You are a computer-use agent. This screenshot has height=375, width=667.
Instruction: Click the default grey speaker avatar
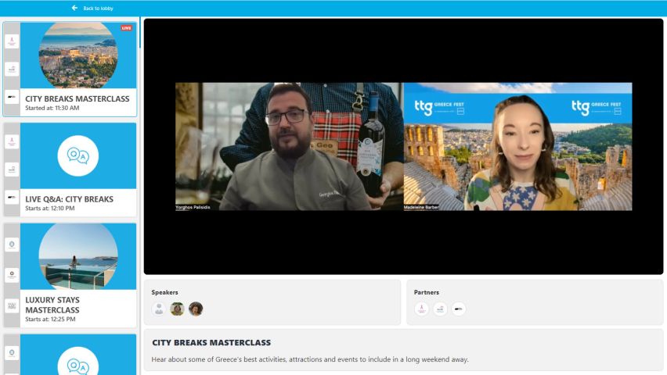(159, 309)
